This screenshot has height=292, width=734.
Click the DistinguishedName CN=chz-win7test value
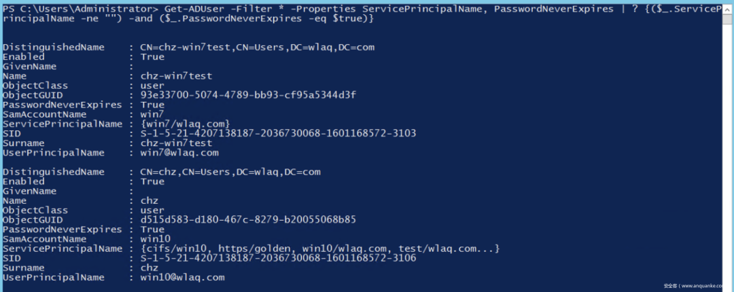point(258,48)
